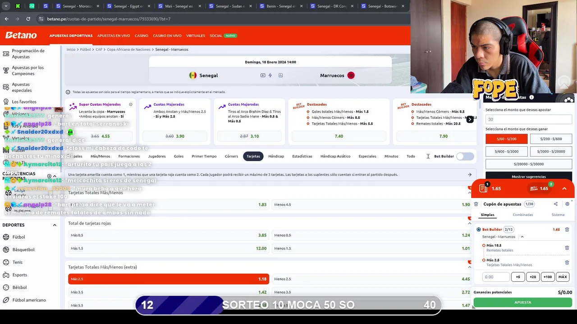The width and height of the screenshot is (577, 324).
Task: Select Más 2.5 at 1.18 odds
Action: (169, 279)
